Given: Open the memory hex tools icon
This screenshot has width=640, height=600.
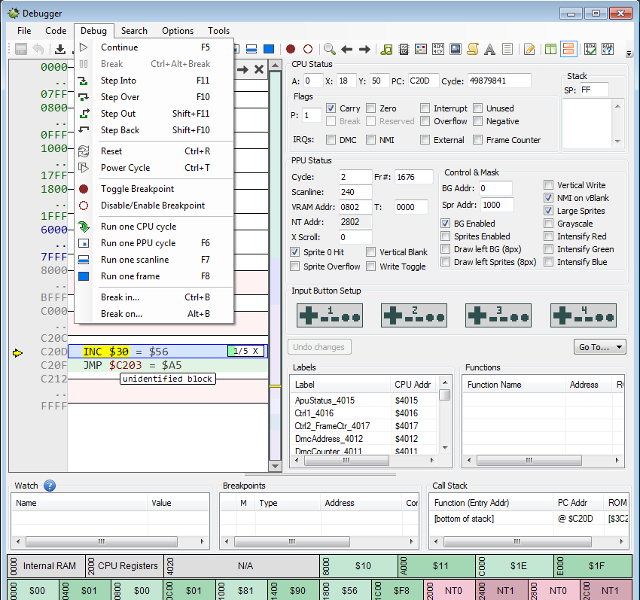Looking at the screenshot, I should 438,50.
